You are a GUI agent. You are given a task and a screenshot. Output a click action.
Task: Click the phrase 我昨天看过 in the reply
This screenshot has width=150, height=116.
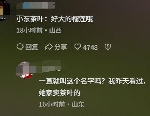click(x=126, y=81)
